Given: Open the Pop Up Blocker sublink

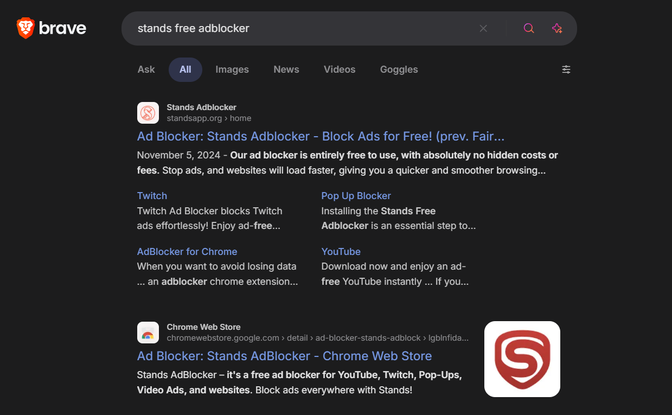Looking at the screenshot, I should pyautogui.click(x=356, y=196).
